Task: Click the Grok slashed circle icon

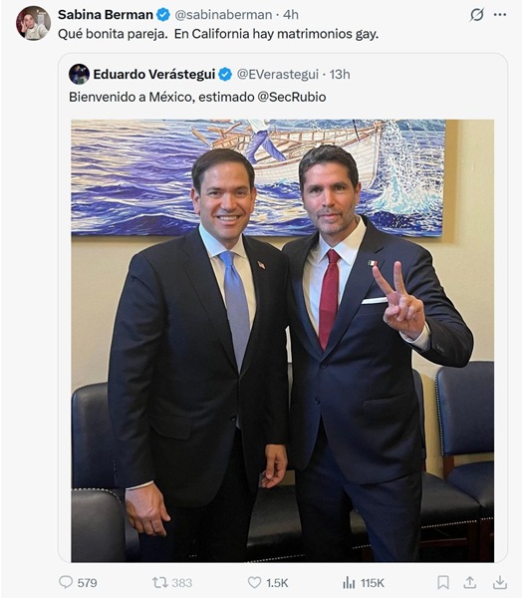Action: (476, 15)
